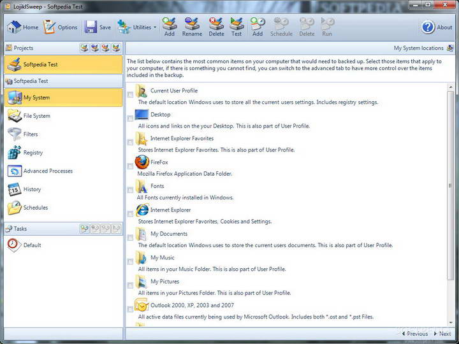
Task: Check the My Music checkbox
Action: click(x=130, y=262)
